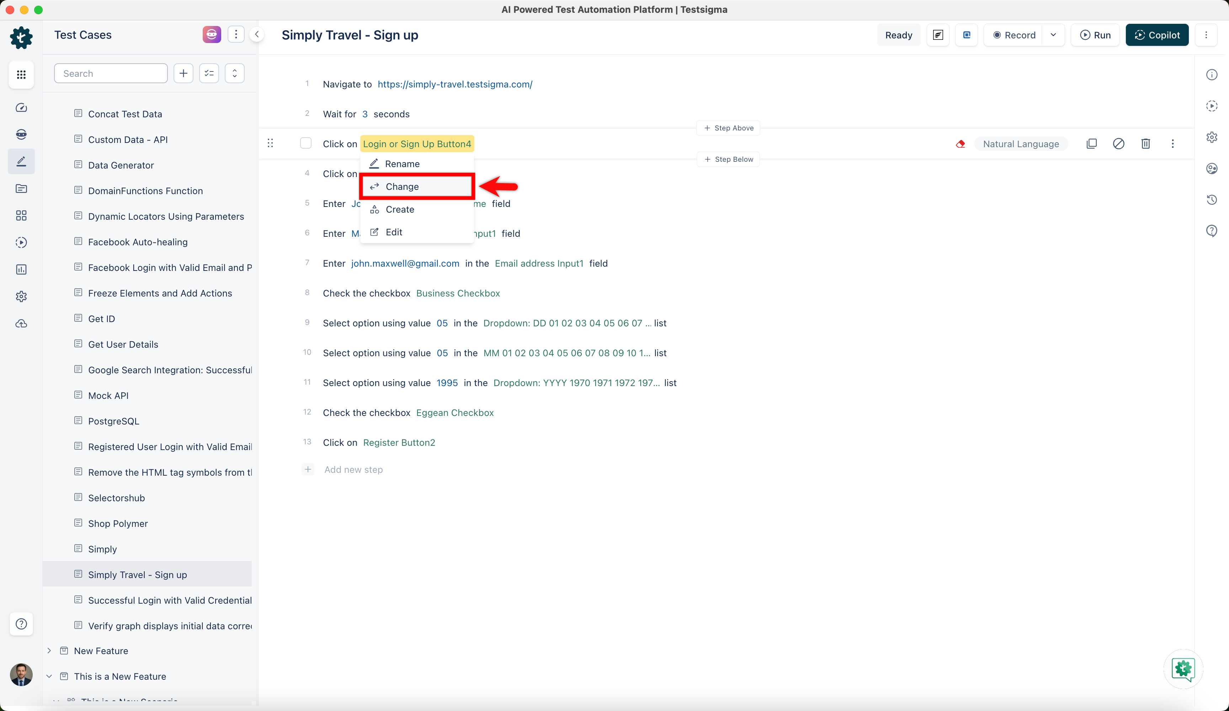The image size is (1229, 711).
Task: Collapse the Test Cases side panel
Action: (x=257, y=34)
